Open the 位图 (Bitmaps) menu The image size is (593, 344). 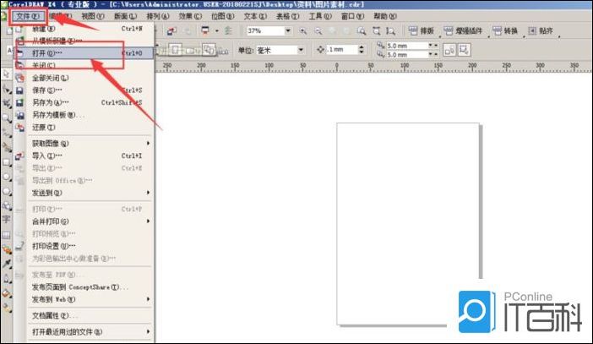[x=222, y=16]
